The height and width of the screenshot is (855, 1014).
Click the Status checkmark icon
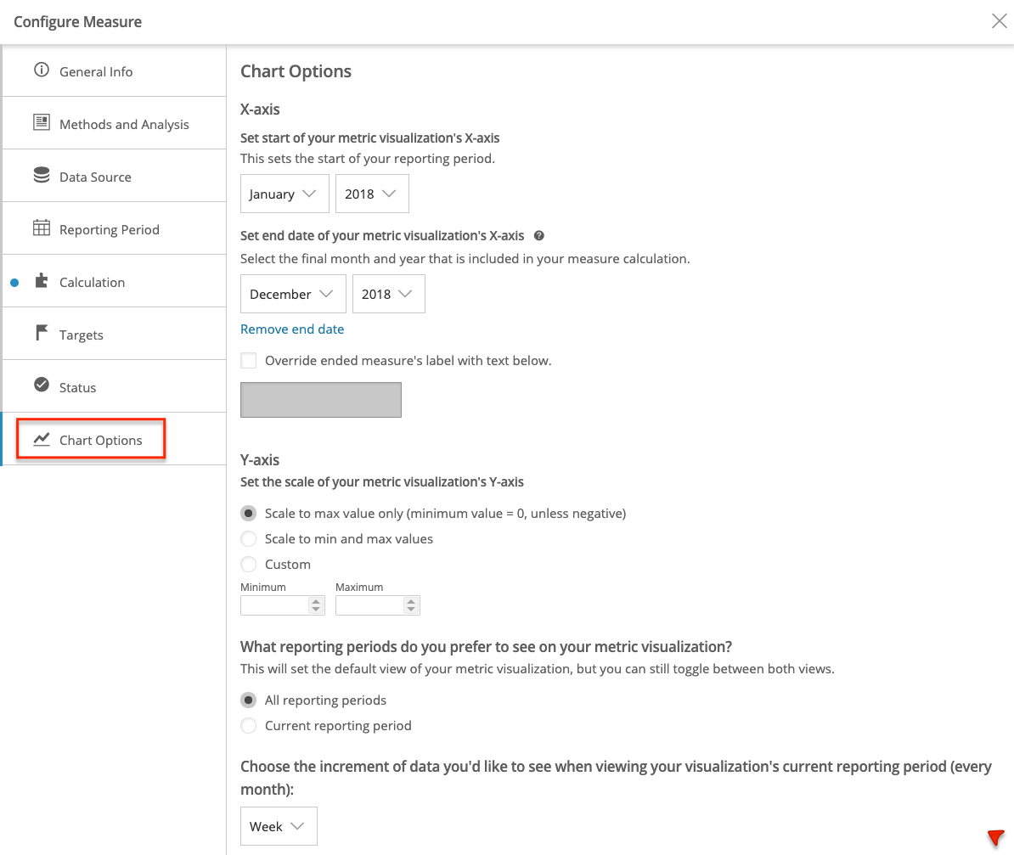[x=42, y=386]
